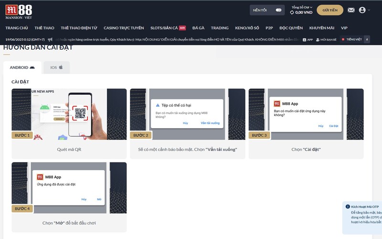
Task: Click the Bước 4 installed dialog image
Action: tap(69, 188)
